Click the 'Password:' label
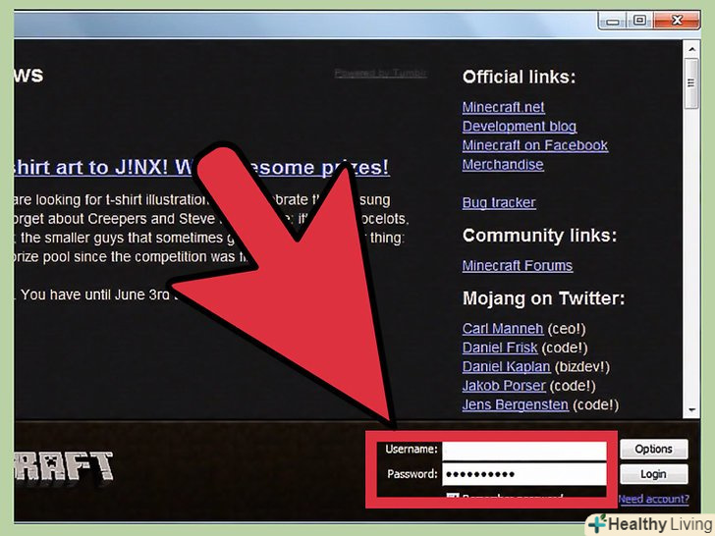The height and width of the screenshot is (536, 715). [412, 474]
